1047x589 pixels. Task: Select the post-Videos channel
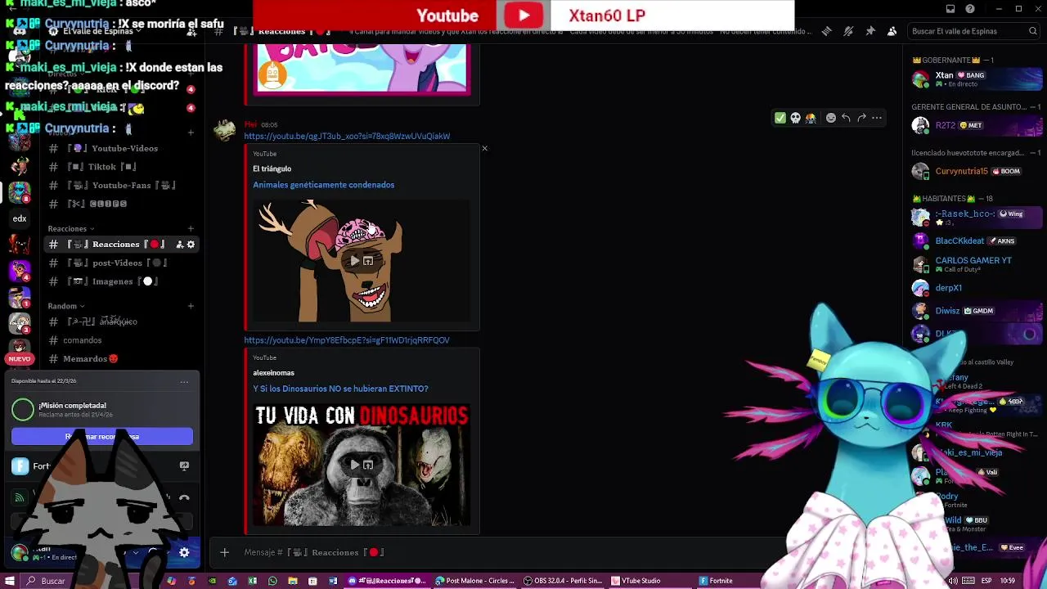click(120, 263)
